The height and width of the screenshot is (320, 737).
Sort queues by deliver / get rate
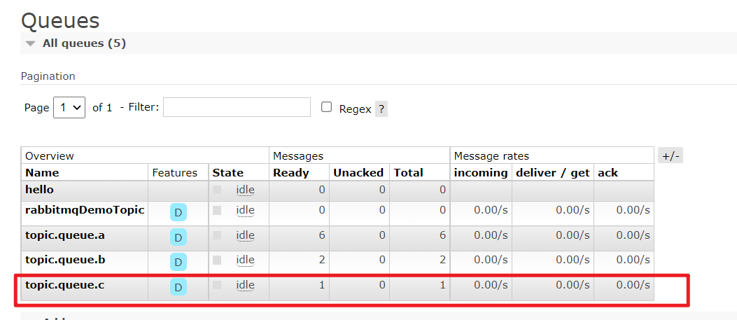pyautogui.click(x=552, y=172)
